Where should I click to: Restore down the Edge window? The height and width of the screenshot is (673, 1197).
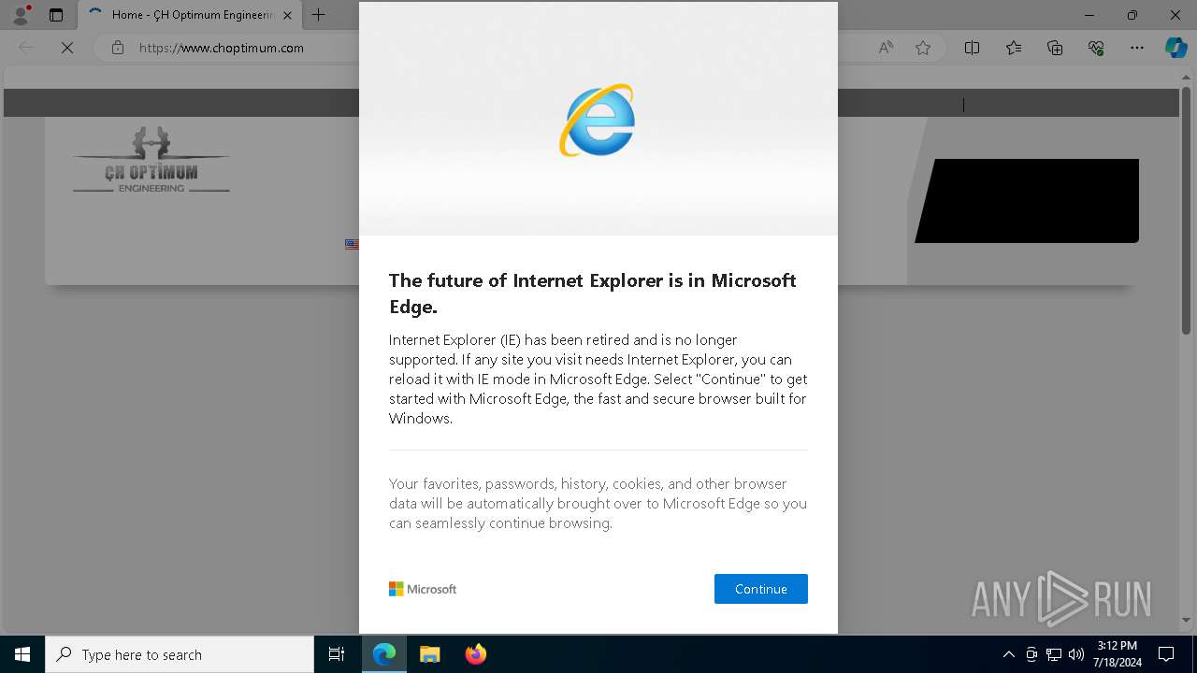[1132, 15]
